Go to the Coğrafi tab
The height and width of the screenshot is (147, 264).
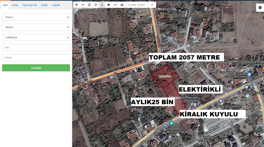point(56,5)
